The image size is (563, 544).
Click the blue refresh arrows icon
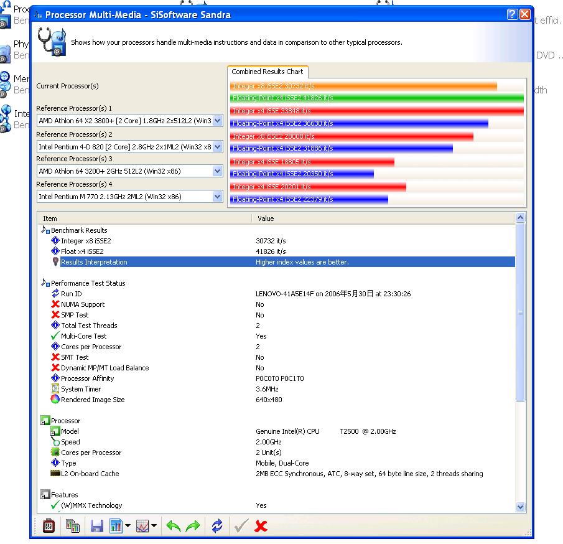pyautogui.click(x=216, y=526)
